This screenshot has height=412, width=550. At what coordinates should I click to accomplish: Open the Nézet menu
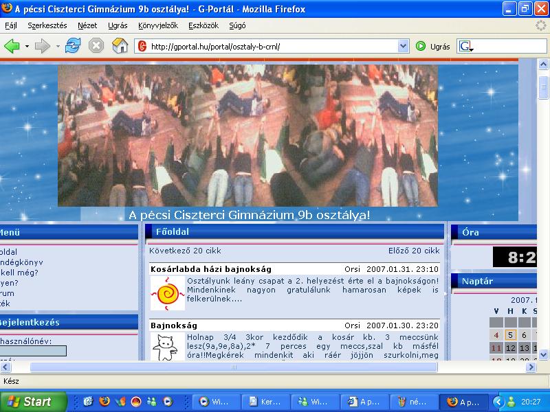(x=87, y=25)
